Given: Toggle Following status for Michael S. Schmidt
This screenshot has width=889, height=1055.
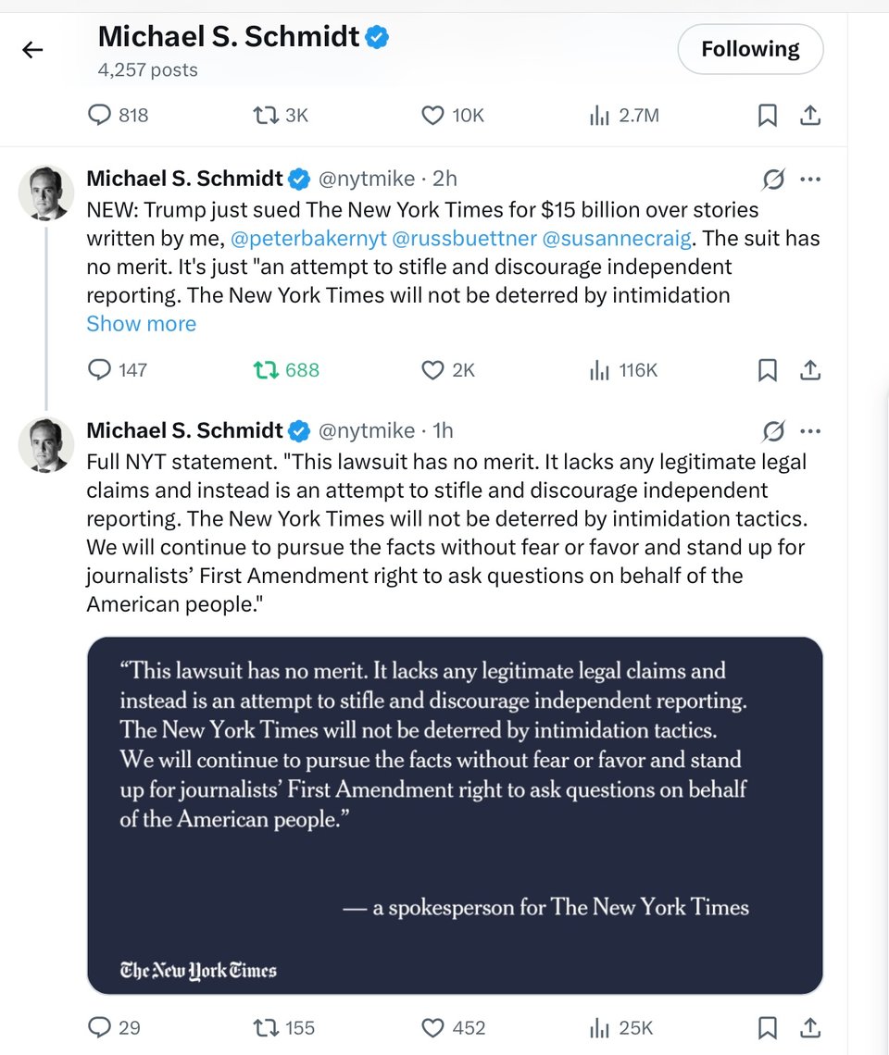Looking at the screenshot, I should pyautogui.click(x=750, y=49).
